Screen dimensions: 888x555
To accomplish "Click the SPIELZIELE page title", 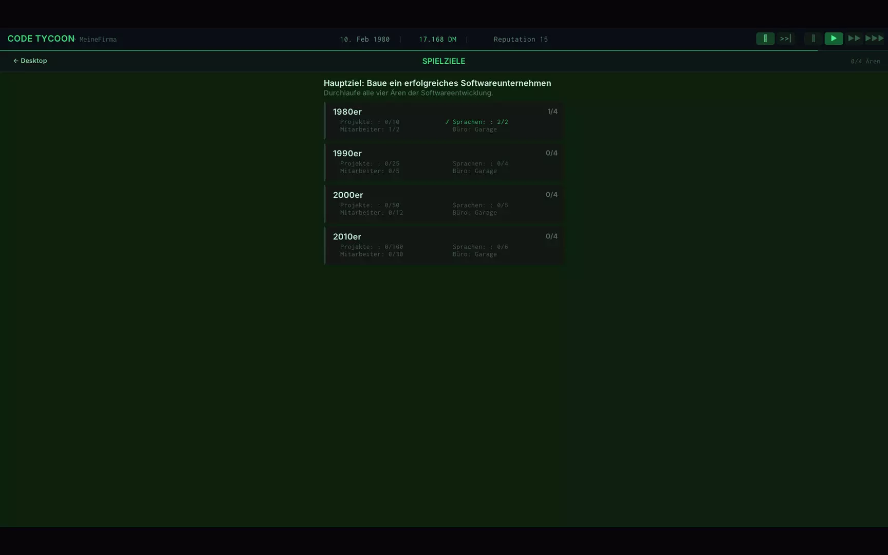I will [443, 61].
